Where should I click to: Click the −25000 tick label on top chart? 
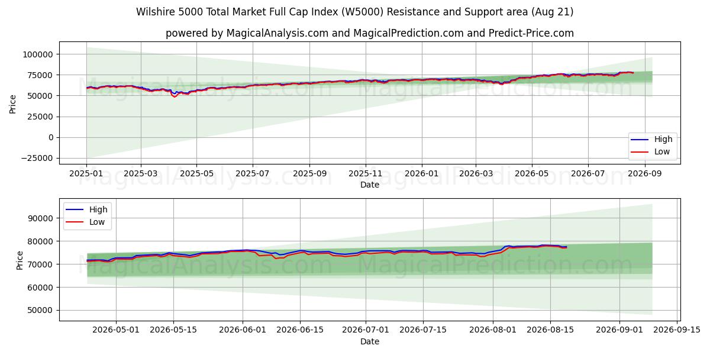click(37, 158)
